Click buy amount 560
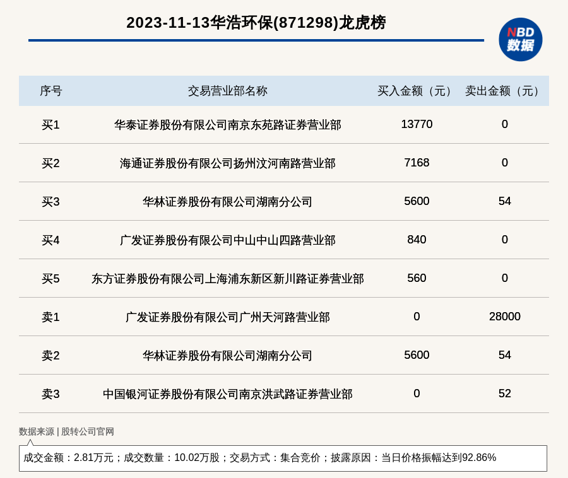This screenshot has height=478, width=568. point(417,278)
